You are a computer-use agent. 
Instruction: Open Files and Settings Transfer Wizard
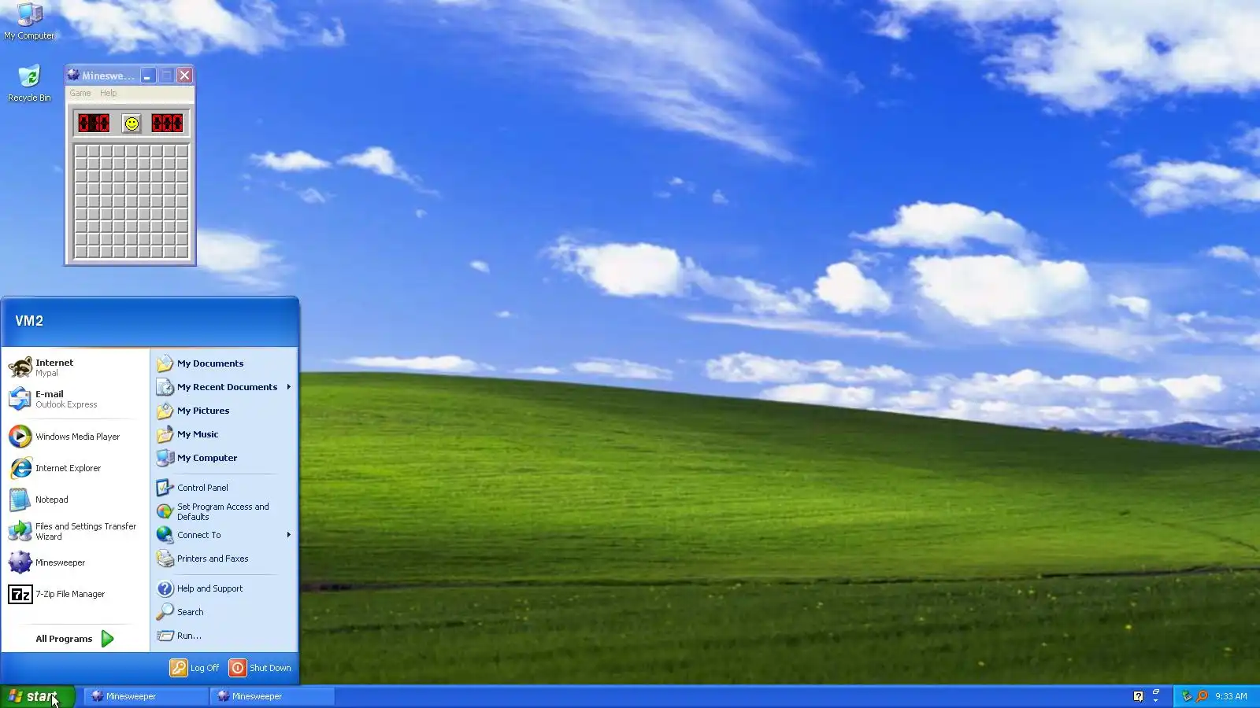click(76, 531)
